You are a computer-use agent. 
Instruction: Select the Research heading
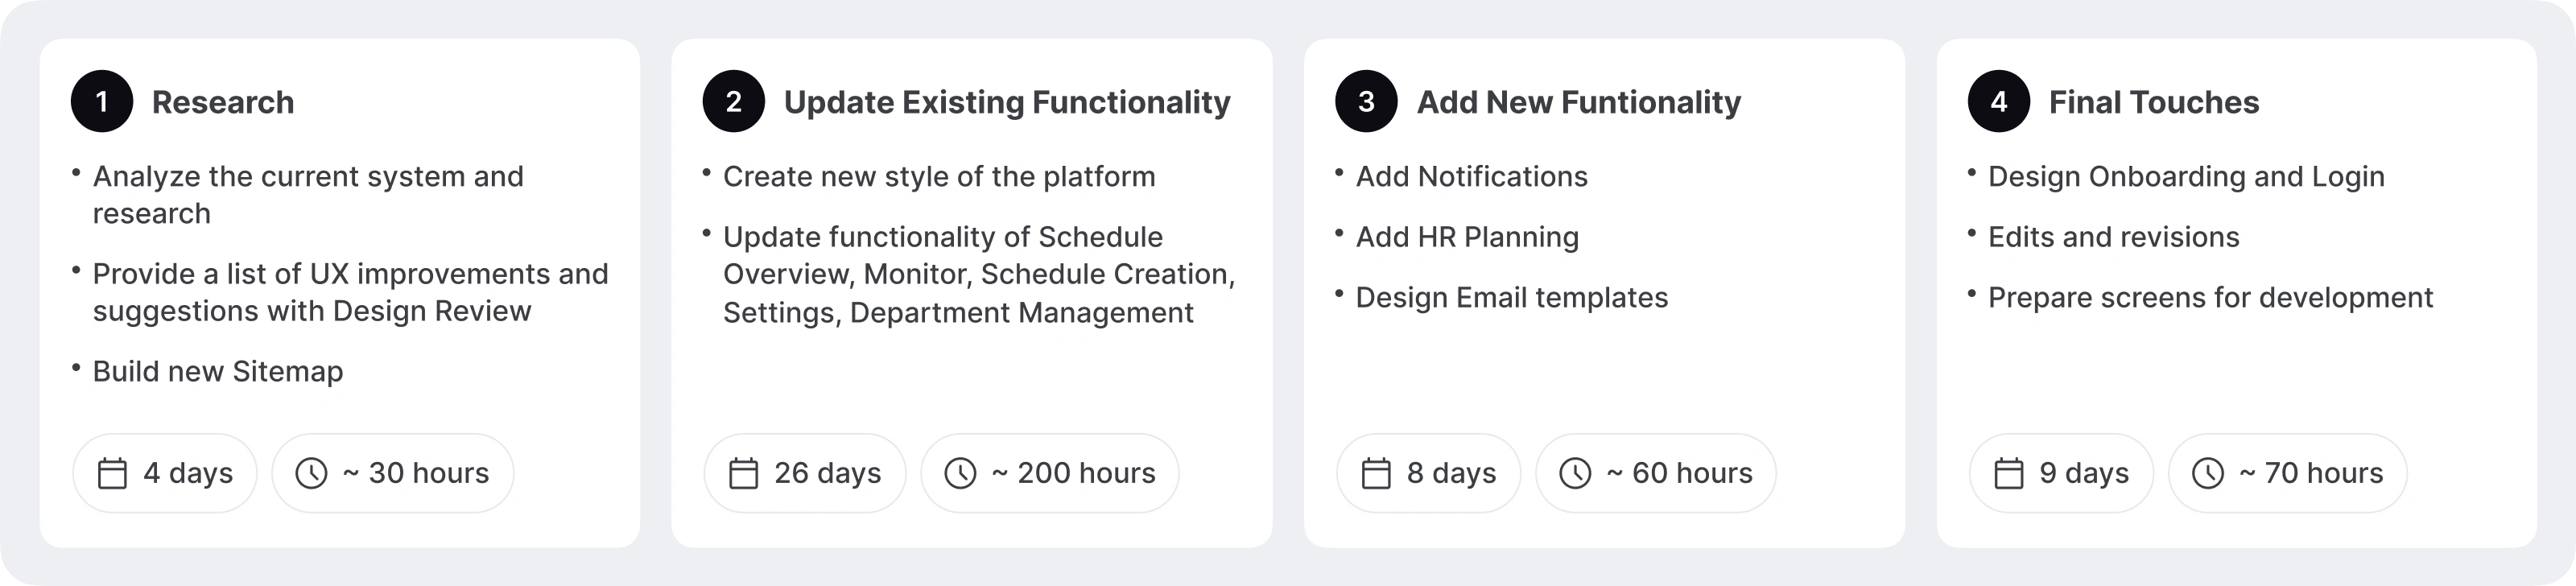[x=223, y=102]
